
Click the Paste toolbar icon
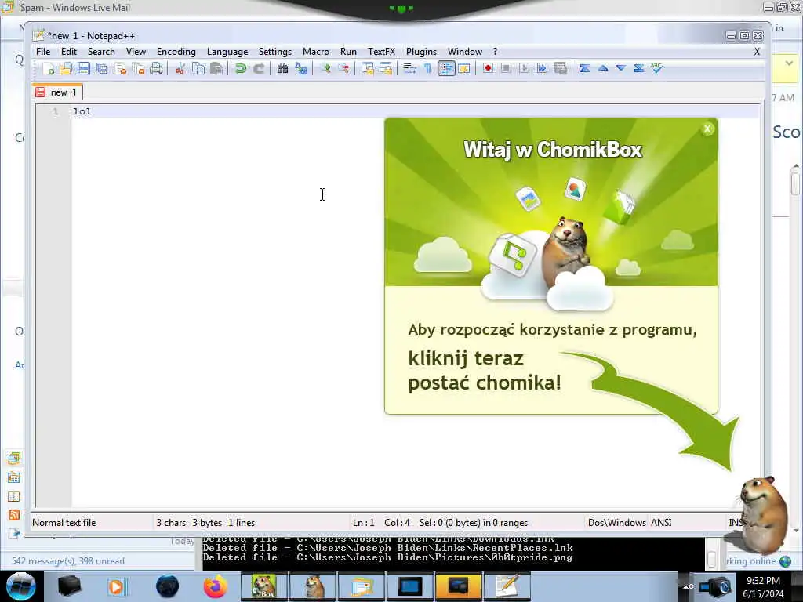[x=216, y=68]
